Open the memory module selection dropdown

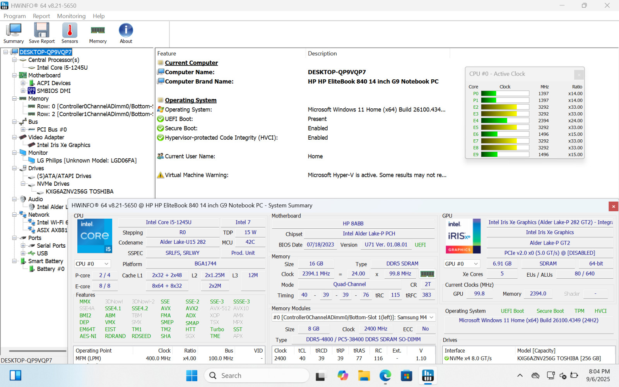[354, 317]
